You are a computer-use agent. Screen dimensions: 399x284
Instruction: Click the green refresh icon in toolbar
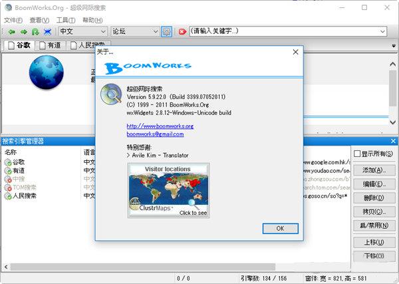(x=35, y=32)
